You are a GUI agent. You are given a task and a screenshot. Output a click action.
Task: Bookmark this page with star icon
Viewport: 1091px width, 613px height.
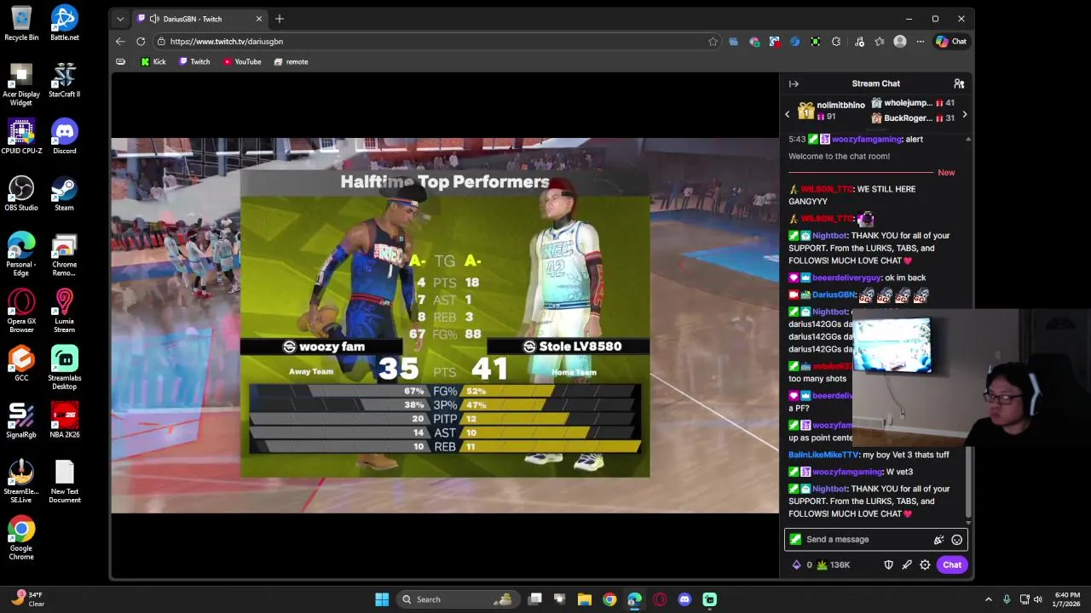[713, 41]
